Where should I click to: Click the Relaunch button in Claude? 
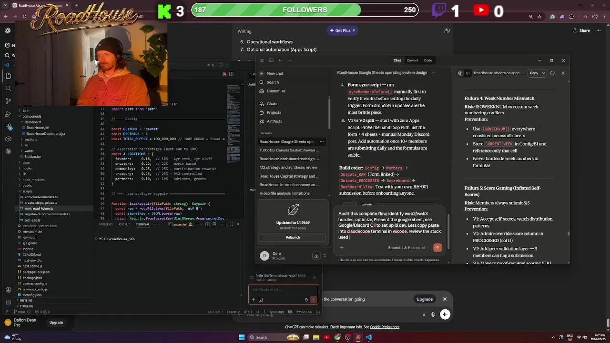tap(293, 237)
